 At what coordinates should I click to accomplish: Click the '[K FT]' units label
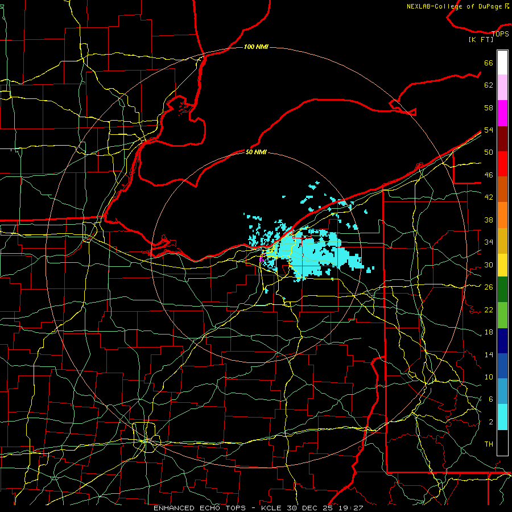(x=481, y=39)
